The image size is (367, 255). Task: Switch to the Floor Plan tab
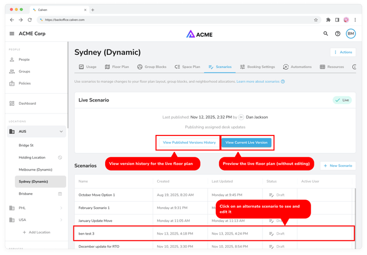coord(117,67)
